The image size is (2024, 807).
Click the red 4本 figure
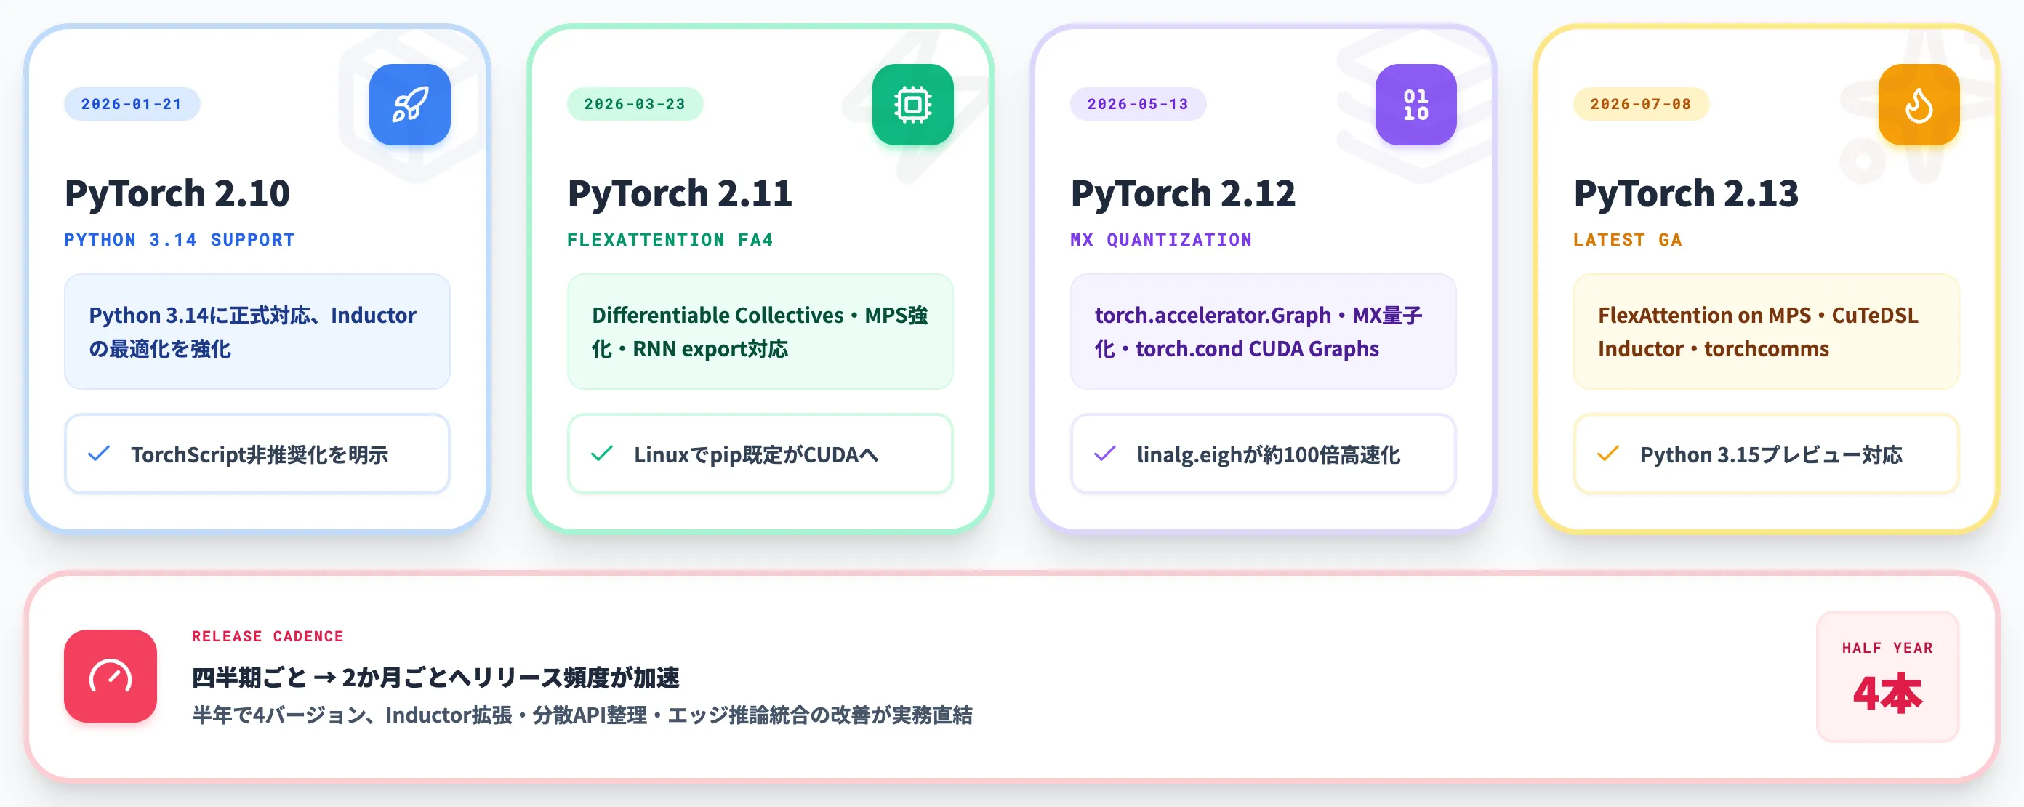[1887, 693]
